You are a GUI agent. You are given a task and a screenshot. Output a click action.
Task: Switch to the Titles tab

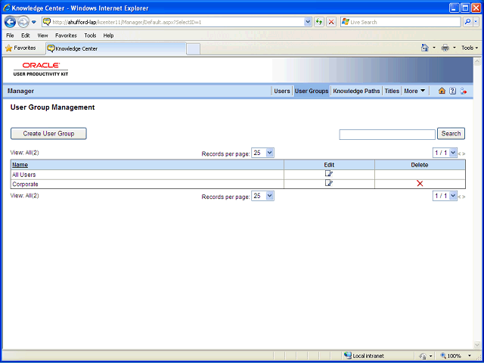click(392, 91)
